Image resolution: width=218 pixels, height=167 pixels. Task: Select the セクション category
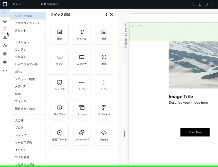(22, 42)
